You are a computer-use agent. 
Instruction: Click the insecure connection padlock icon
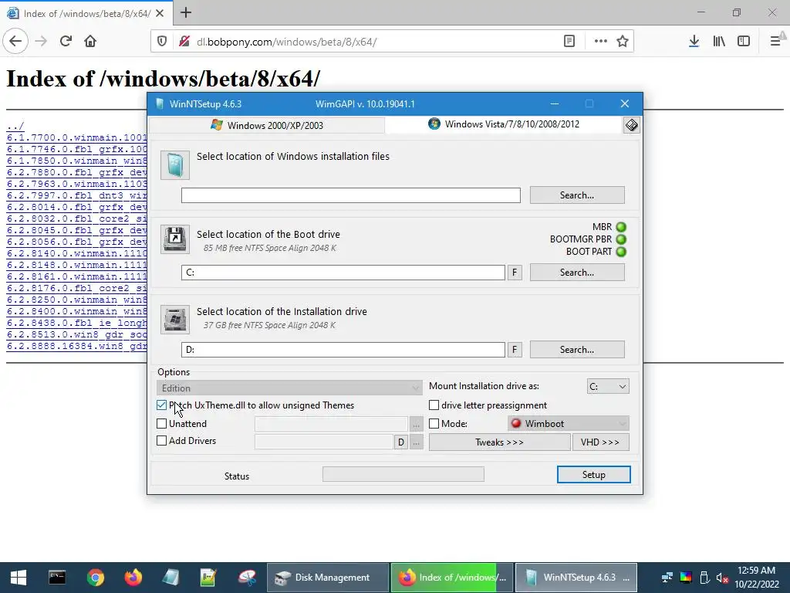pyautogui.click(x=184, y=42)
